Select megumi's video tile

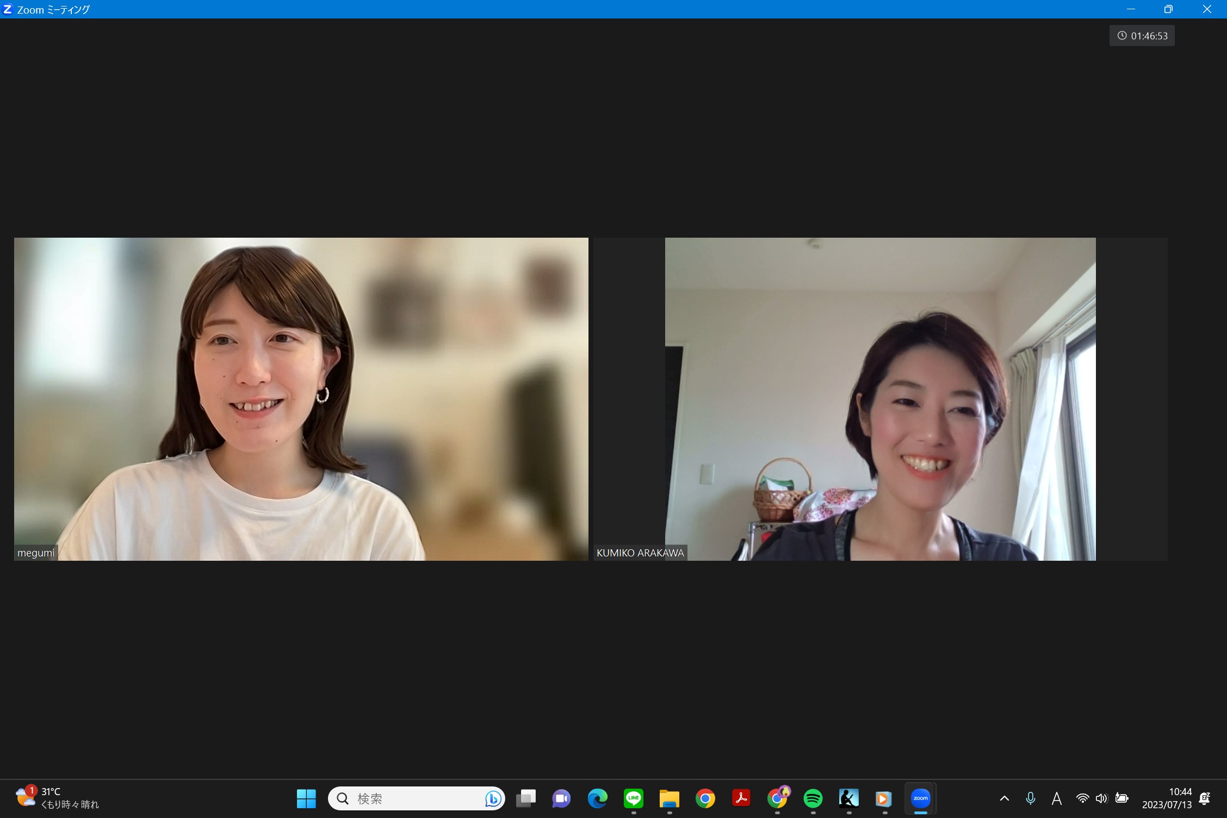[x=301, y=399]
